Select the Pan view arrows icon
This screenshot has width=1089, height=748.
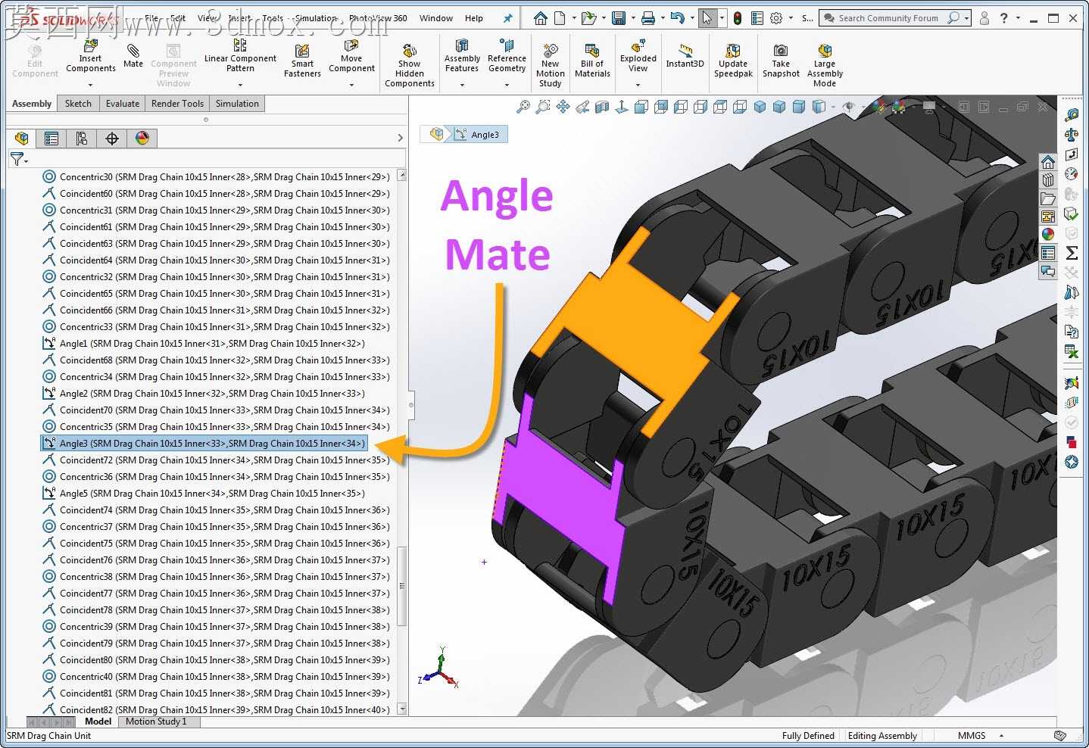[x=563, y=107]
